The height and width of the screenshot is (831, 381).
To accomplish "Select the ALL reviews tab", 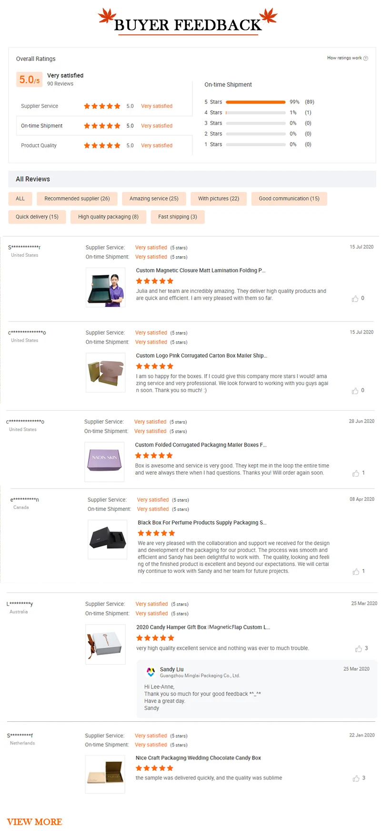I will [x=20, y=198].
